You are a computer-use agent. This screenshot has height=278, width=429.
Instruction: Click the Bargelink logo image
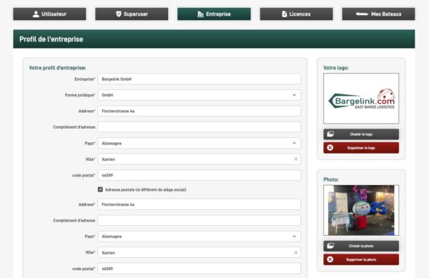pos(361,99)
